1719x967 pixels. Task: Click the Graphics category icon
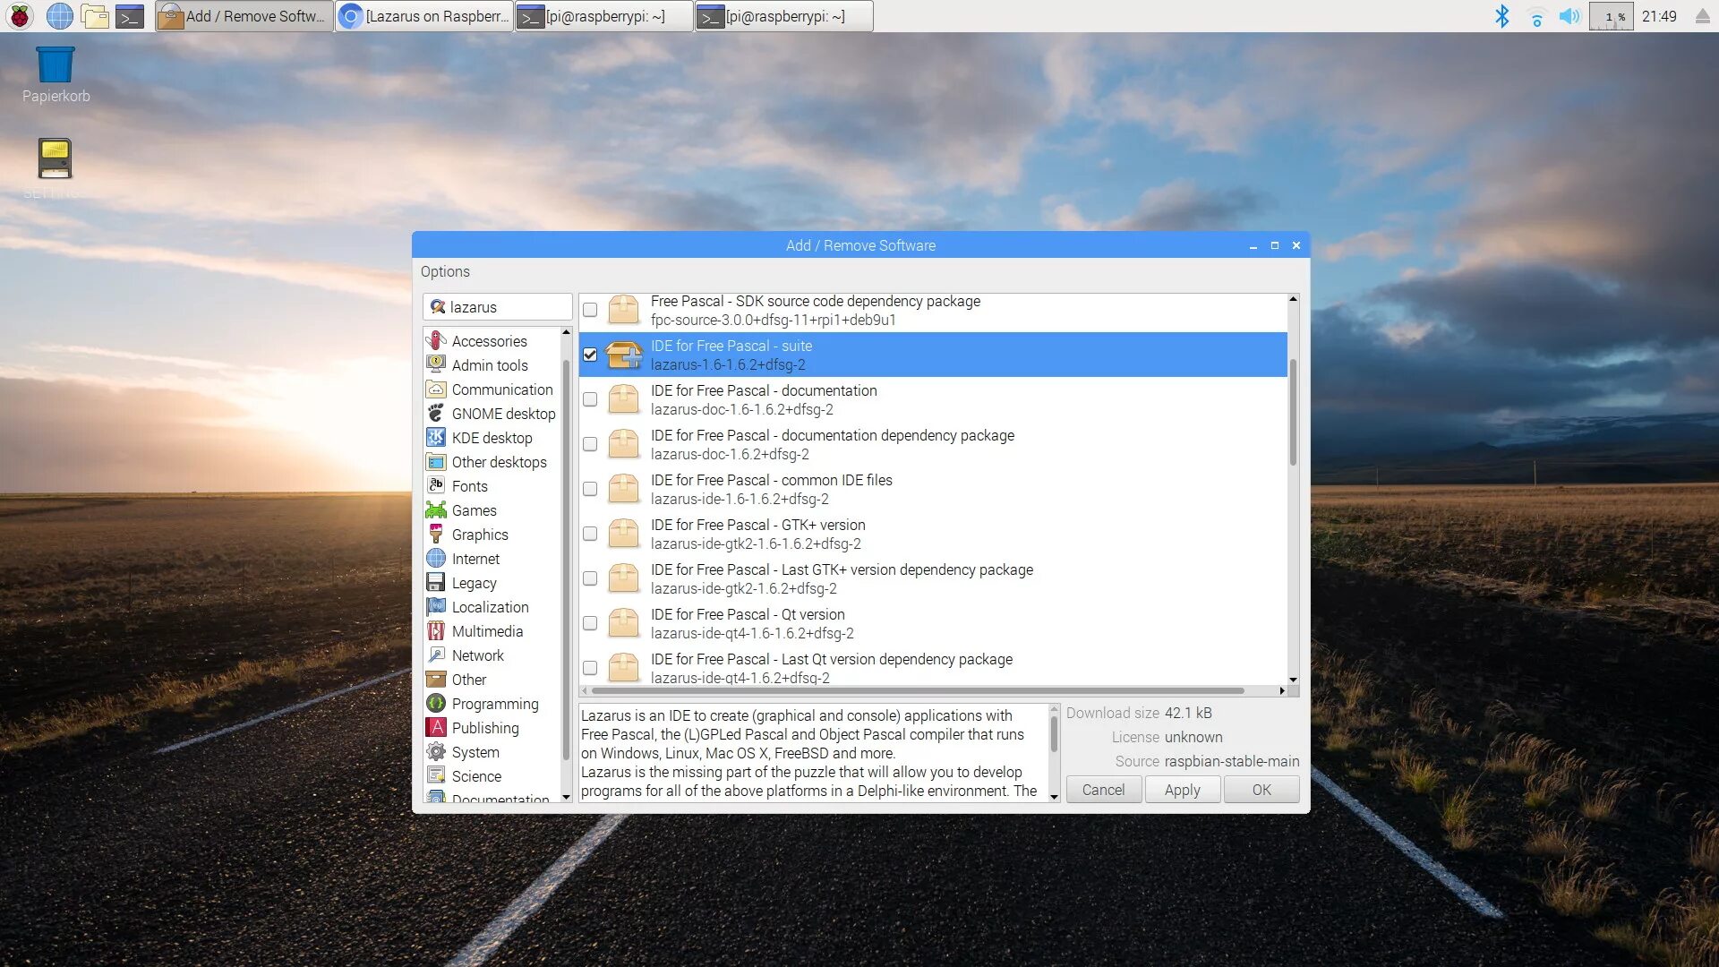[436, 534]
